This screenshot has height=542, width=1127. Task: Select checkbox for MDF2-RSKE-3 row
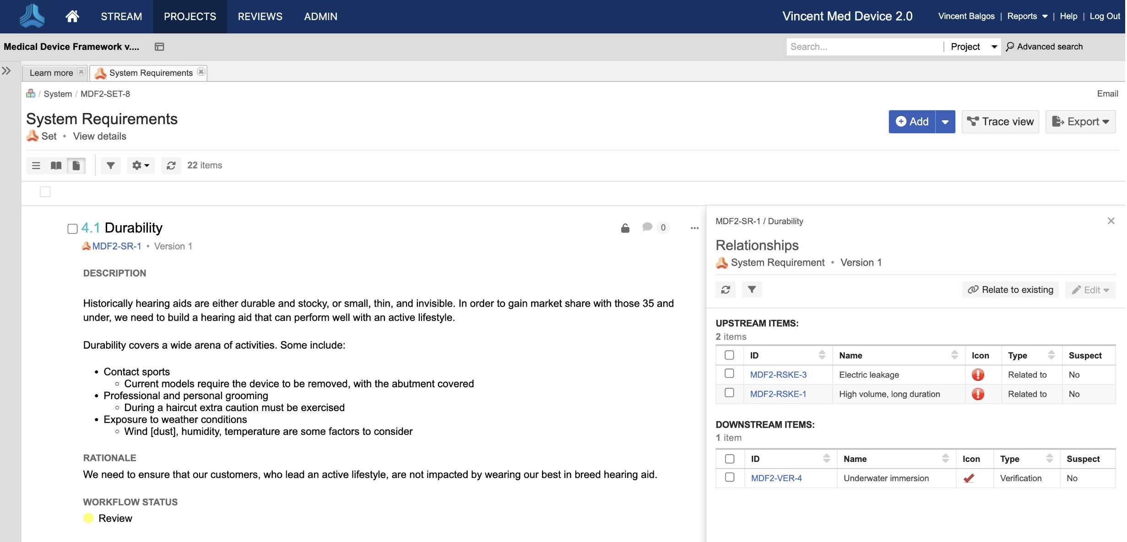pos(729,374)
